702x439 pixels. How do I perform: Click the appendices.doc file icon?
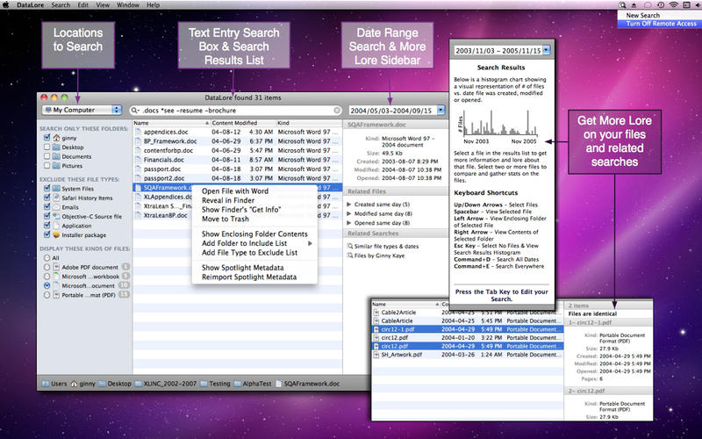click(138, 133)
